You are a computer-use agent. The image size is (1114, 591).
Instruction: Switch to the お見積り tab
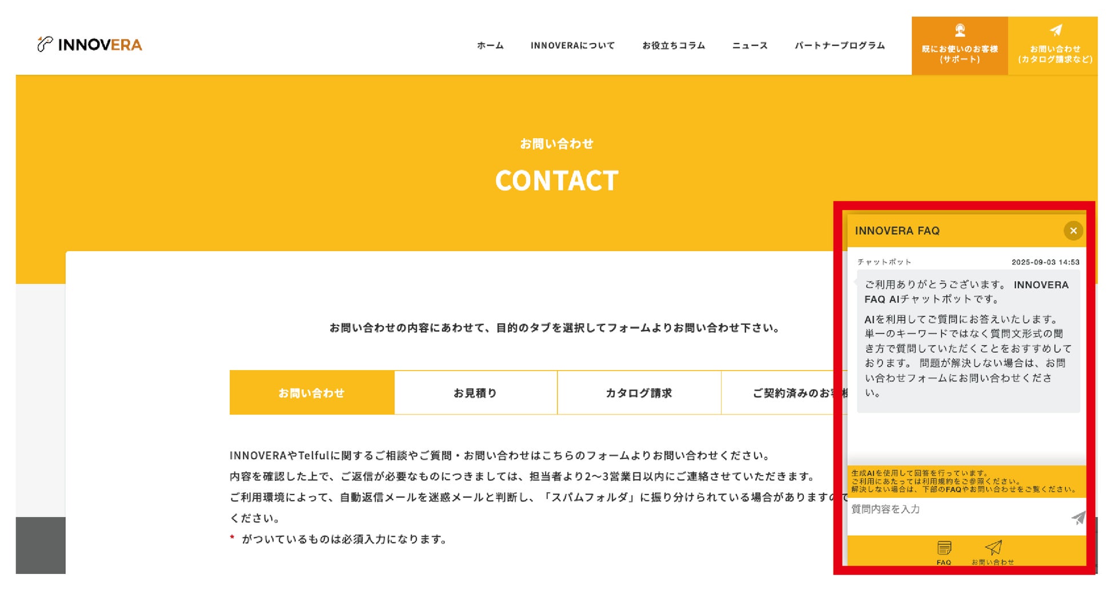pyautogui.click(x=475, y=393)
